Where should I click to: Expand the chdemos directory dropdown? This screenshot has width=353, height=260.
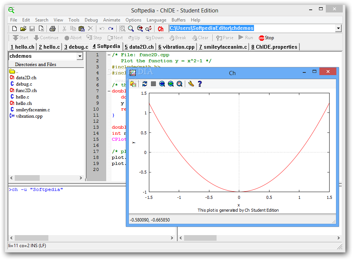tap(80, 56)
